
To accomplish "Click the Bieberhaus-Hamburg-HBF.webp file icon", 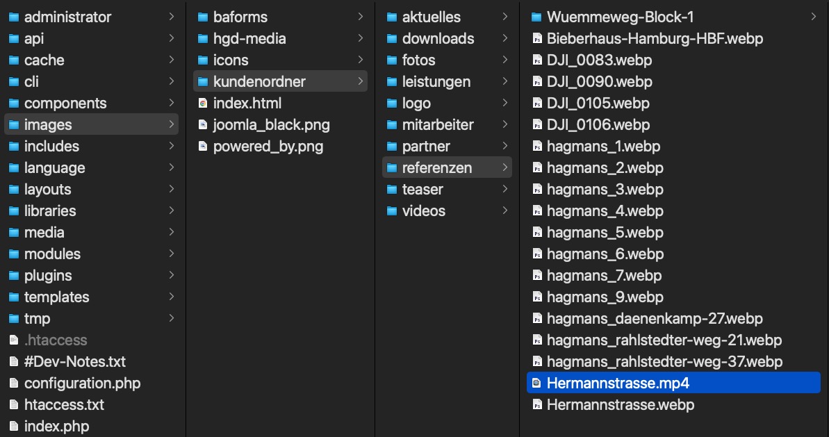I will coord(536,39).
